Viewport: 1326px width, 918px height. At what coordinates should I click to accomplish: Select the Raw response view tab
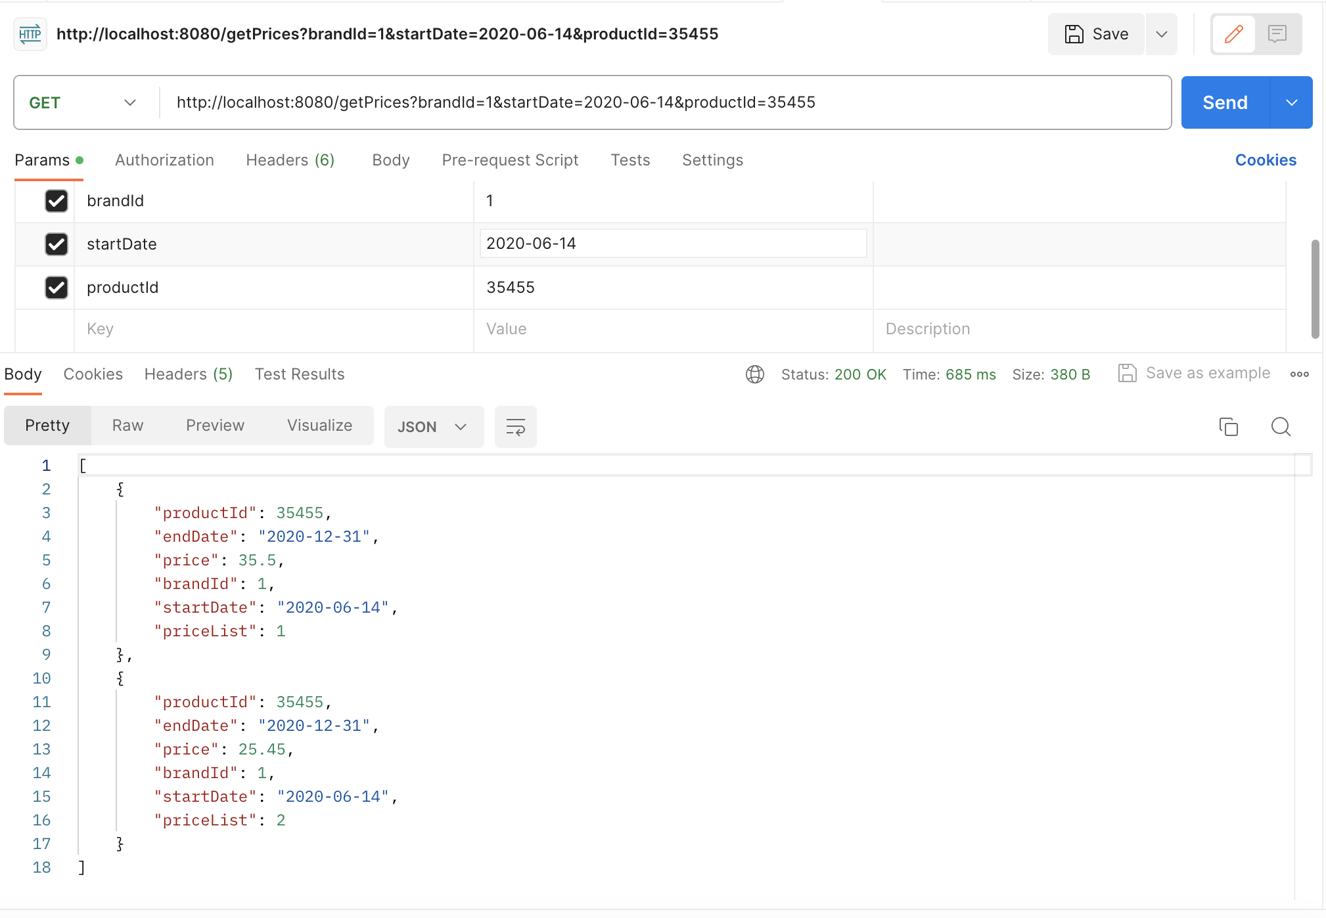127,426
